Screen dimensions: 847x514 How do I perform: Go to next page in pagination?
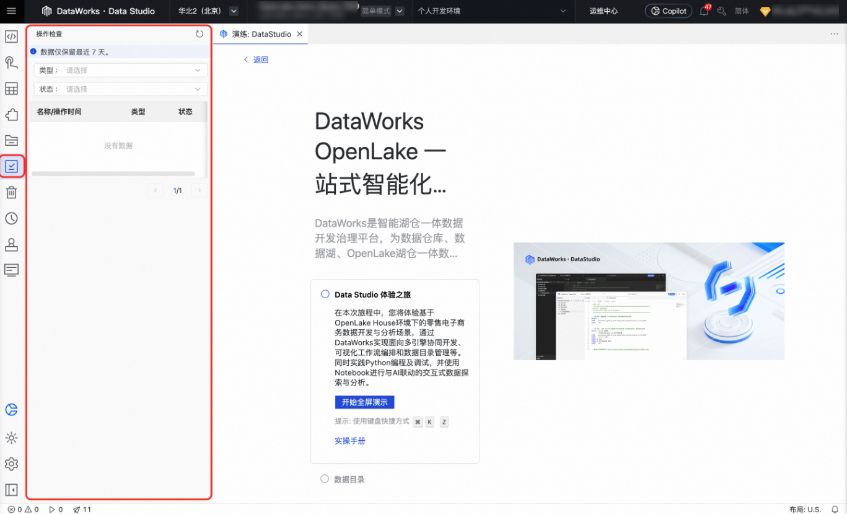[x=199, y=190]
